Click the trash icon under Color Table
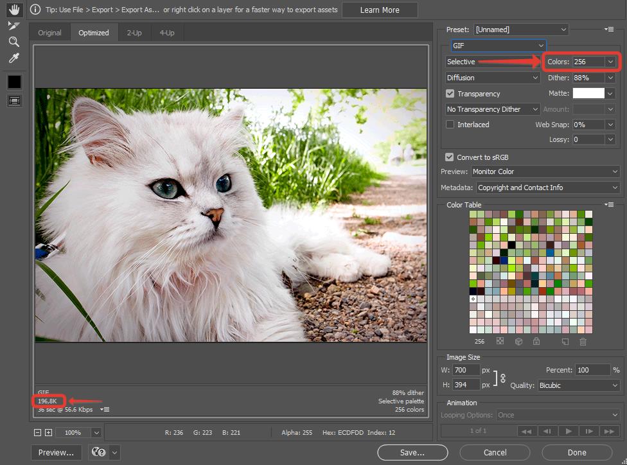Screen dimensions: 627x465 pyautogui.click(x=583, y=342)
